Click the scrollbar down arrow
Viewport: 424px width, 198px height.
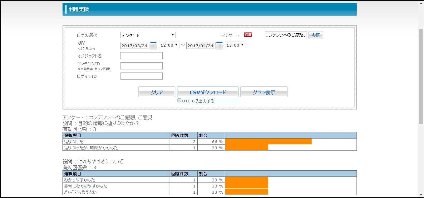tap(421, 195)
